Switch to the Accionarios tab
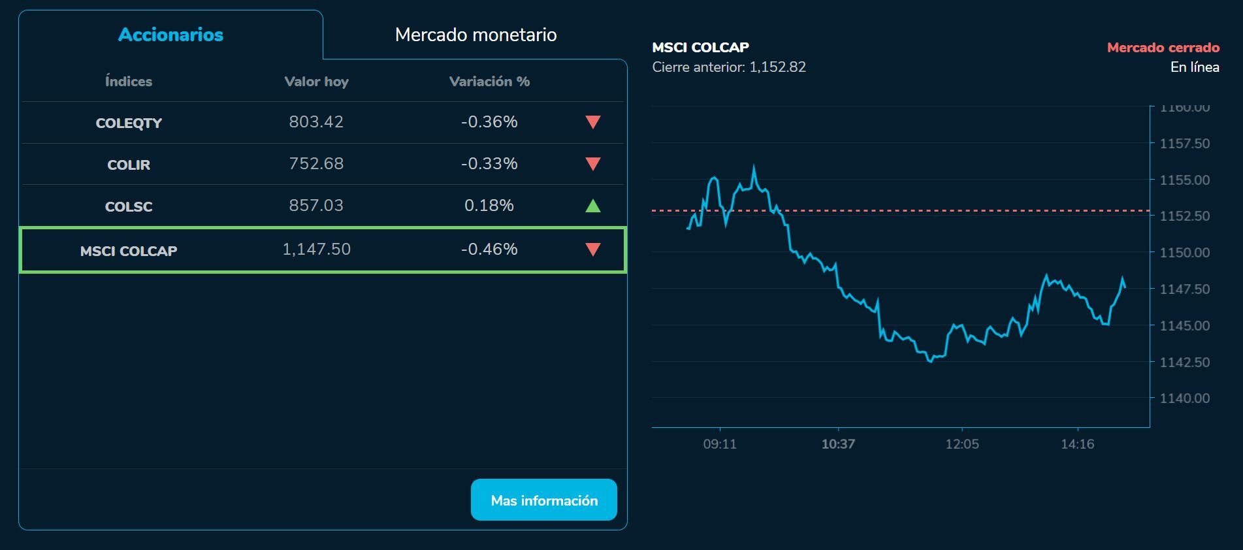Image resolution: width=1243 pixels, height=550 pixels. point(170,35)
